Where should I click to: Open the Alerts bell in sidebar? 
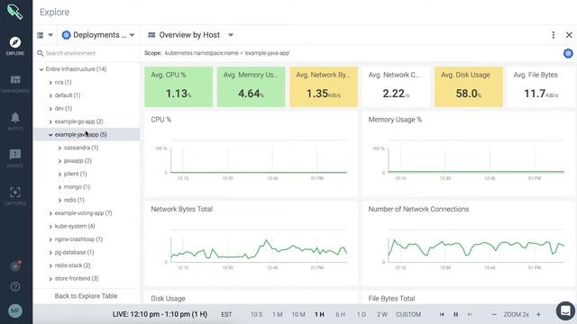point(15,121)
